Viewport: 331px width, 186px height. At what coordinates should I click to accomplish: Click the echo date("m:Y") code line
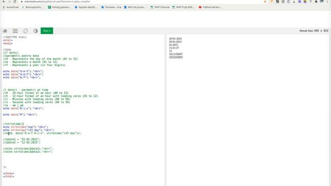pyautogui.click(x=22, y=78)
